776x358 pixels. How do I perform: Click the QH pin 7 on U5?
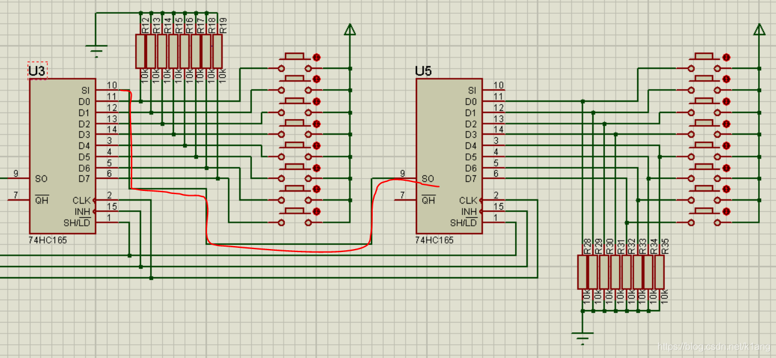(x=405, y=200)
